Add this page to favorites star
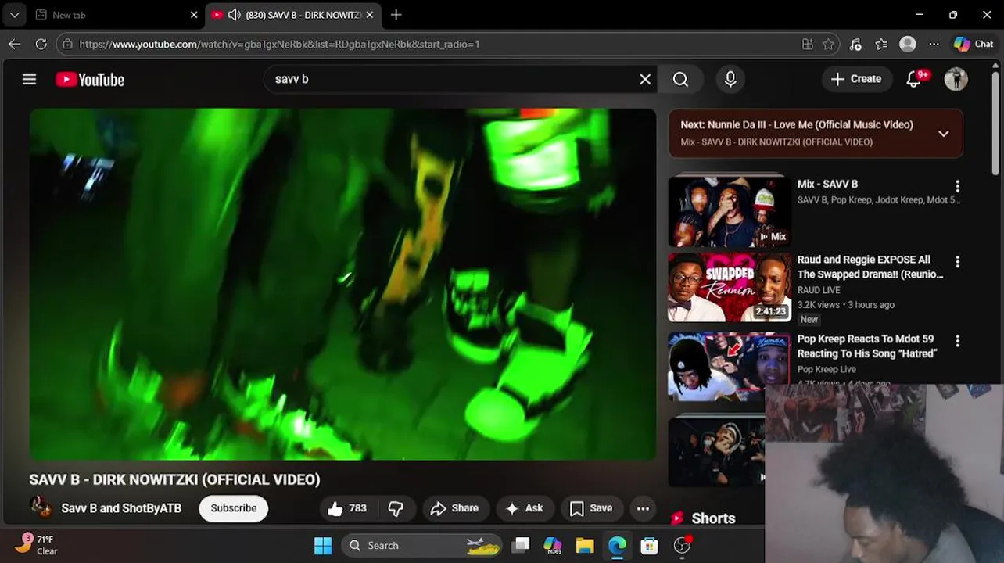 (x=829, y=44)
